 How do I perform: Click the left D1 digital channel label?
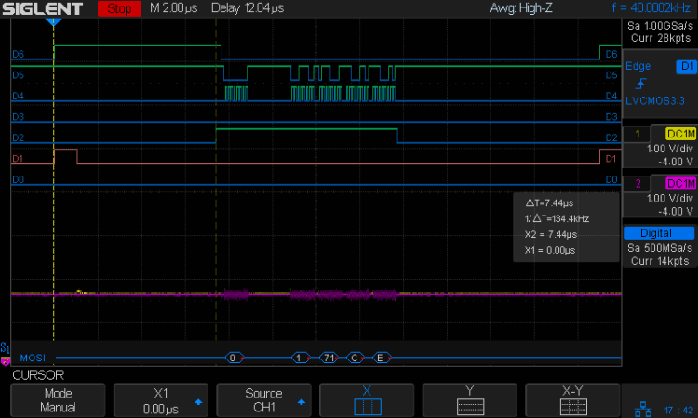18,159
